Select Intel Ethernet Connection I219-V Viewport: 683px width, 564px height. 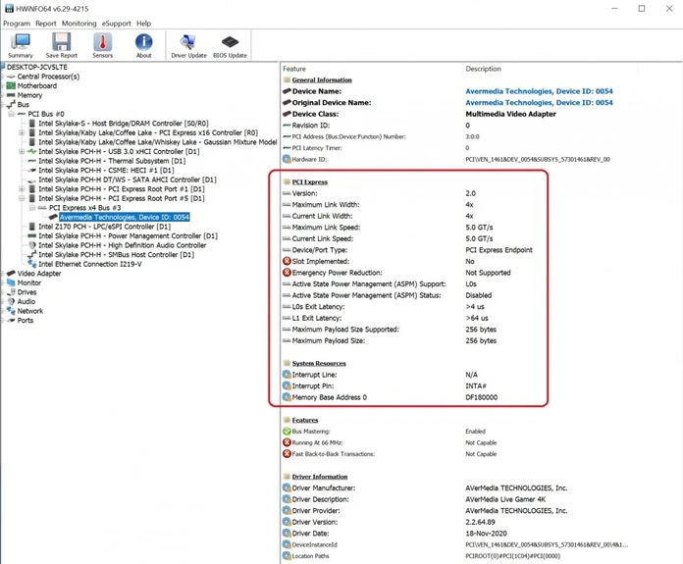pos(90,264)
